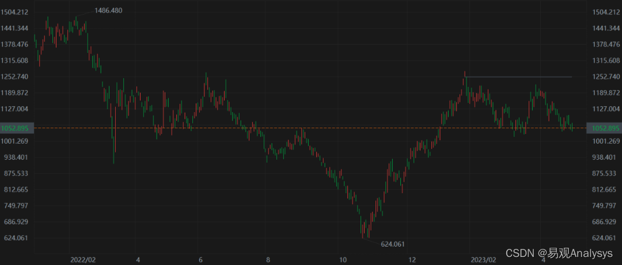Click 812.665 on the right price axis
622x265 pixels.
pos(604,189)
